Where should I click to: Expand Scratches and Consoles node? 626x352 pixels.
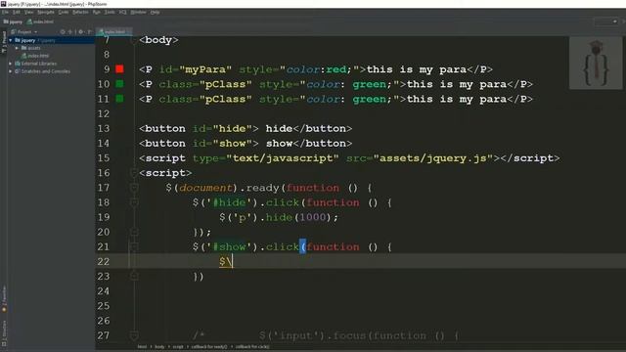point(11,71)
